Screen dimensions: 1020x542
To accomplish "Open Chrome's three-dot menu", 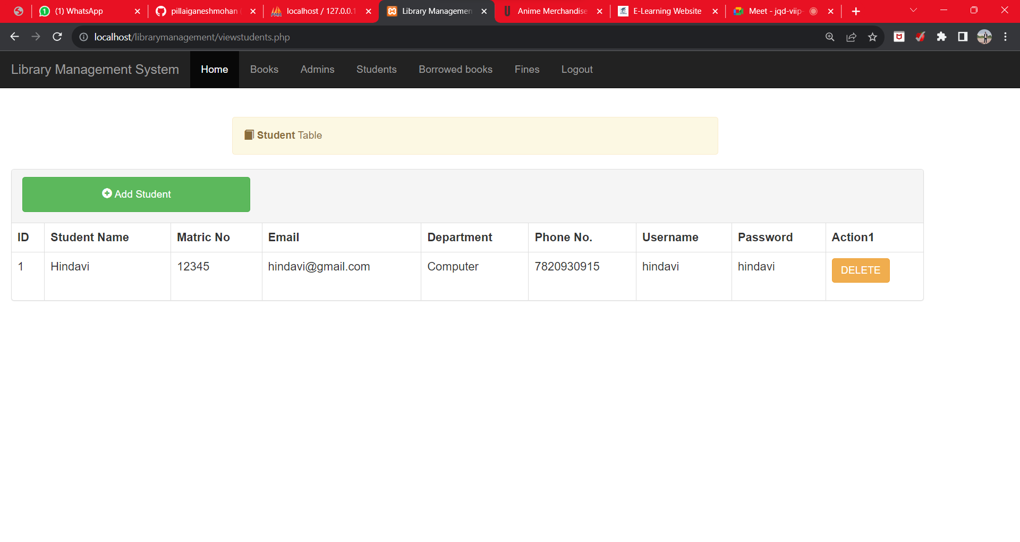I will pos(1006,37).
